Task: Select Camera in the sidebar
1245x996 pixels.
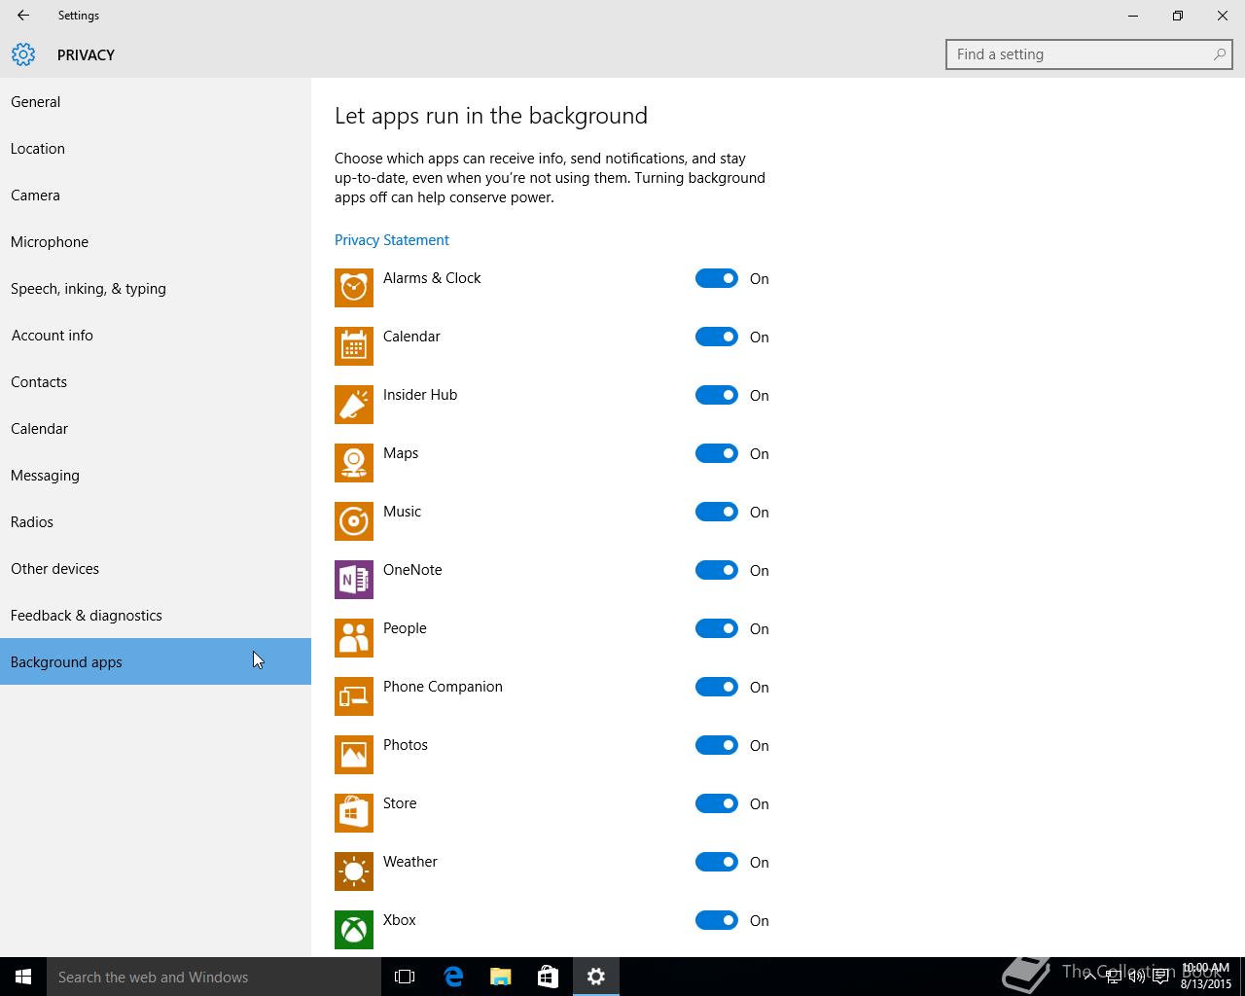Action: pyautogui.click(x=156, y=195)
